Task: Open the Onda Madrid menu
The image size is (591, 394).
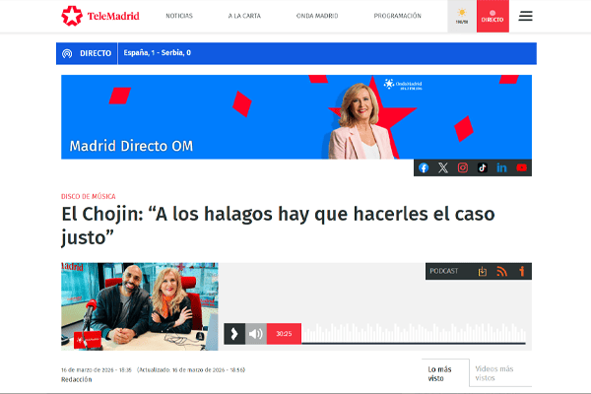Action: [x=317, y=16]
